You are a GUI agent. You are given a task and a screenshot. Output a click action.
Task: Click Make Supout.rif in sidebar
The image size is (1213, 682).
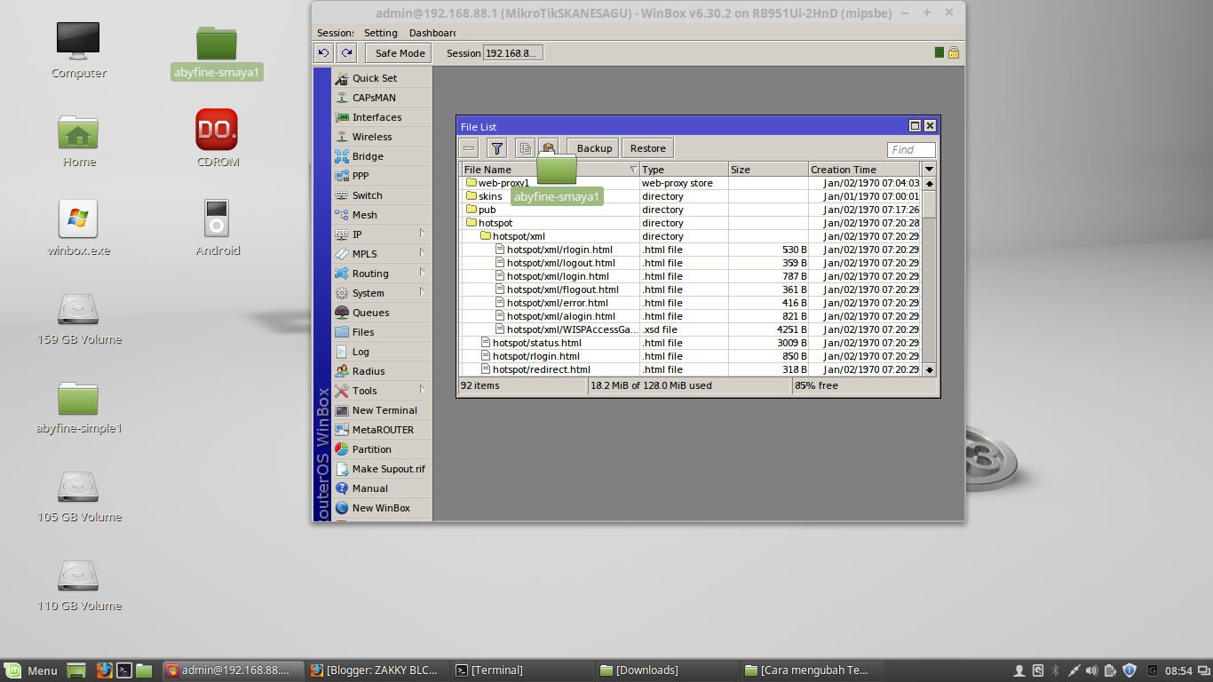(x=382, y=469)
